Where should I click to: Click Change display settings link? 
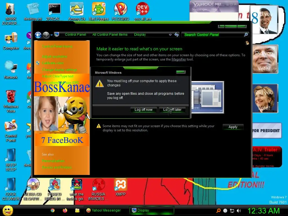tap(59, 70)
